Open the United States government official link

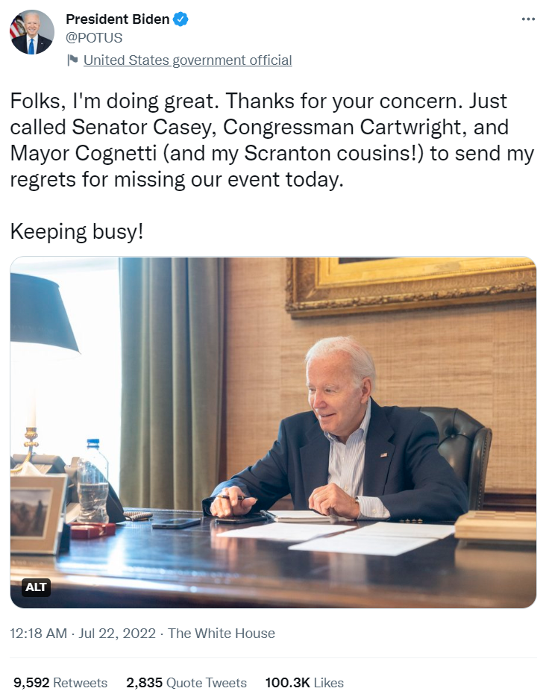(187, 60)
